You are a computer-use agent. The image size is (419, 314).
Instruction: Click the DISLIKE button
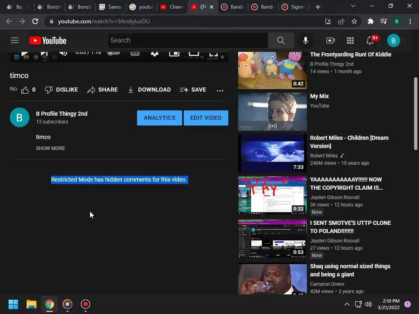click(61, 90)
